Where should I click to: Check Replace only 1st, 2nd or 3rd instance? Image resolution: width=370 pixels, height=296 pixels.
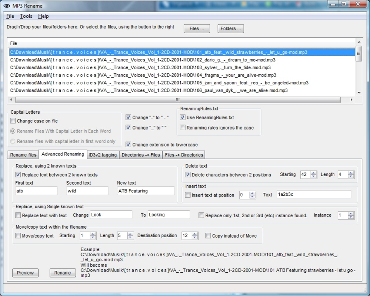coord(201,215)
